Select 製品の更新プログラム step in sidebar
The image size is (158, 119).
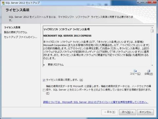15,32
